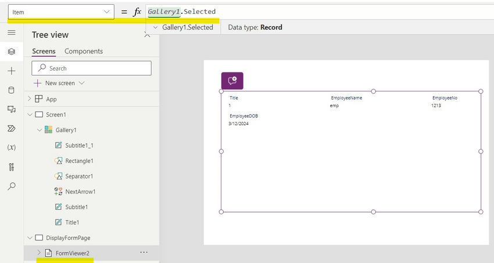Open the New screen dropdown chevron
This screenshot has width=494, height=263.
pos(82,83)
